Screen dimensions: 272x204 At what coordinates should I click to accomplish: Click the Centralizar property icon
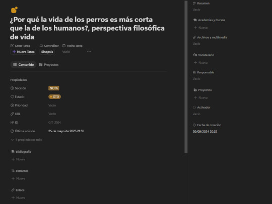point(41,46)
